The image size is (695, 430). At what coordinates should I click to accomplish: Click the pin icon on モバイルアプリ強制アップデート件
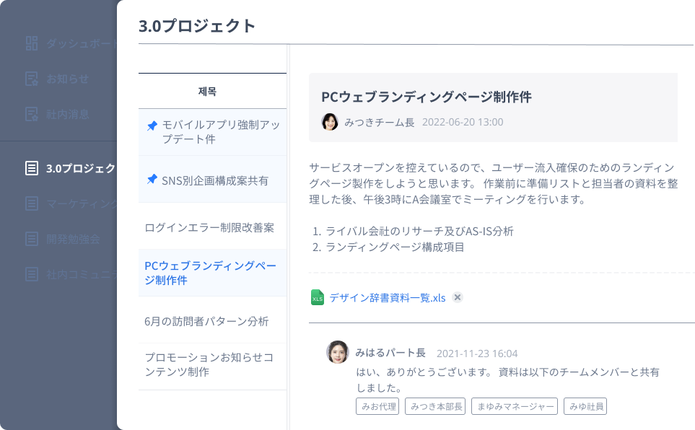(152, 126)
